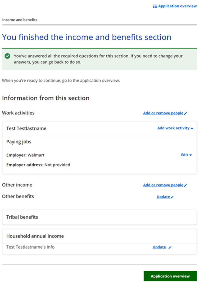Click the Update link for Other benefits
The height and width of the screenshot is (283, 199).
163,197
